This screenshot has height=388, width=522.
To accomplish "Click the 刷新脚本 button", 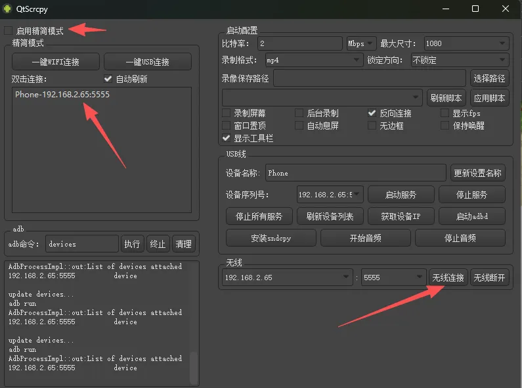I will click(446, 98).
